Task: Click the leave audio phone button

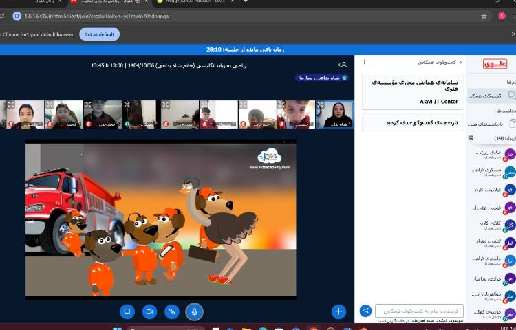Action: pos(171,311)
